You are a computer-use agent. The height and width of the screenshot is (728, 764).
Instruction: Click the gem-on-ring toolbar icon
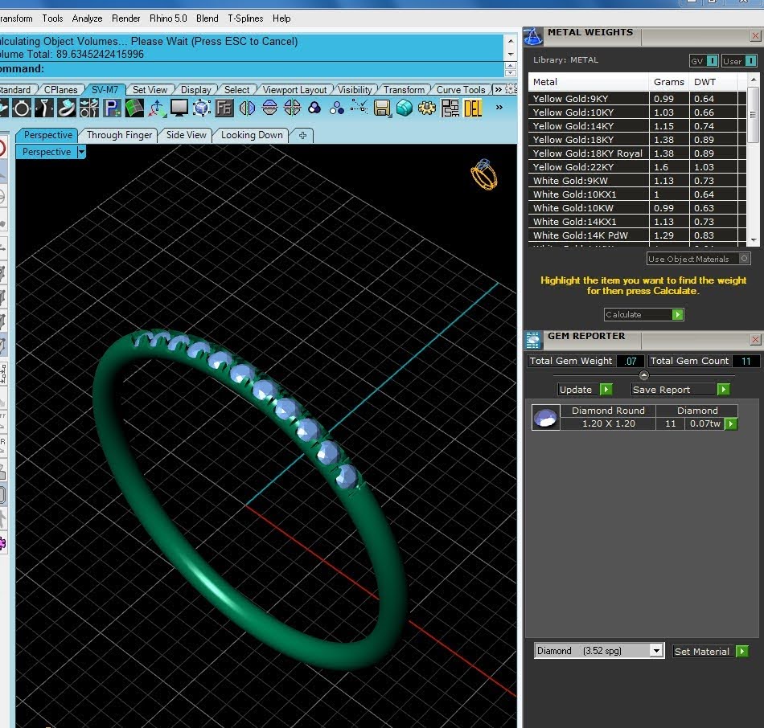66,108
